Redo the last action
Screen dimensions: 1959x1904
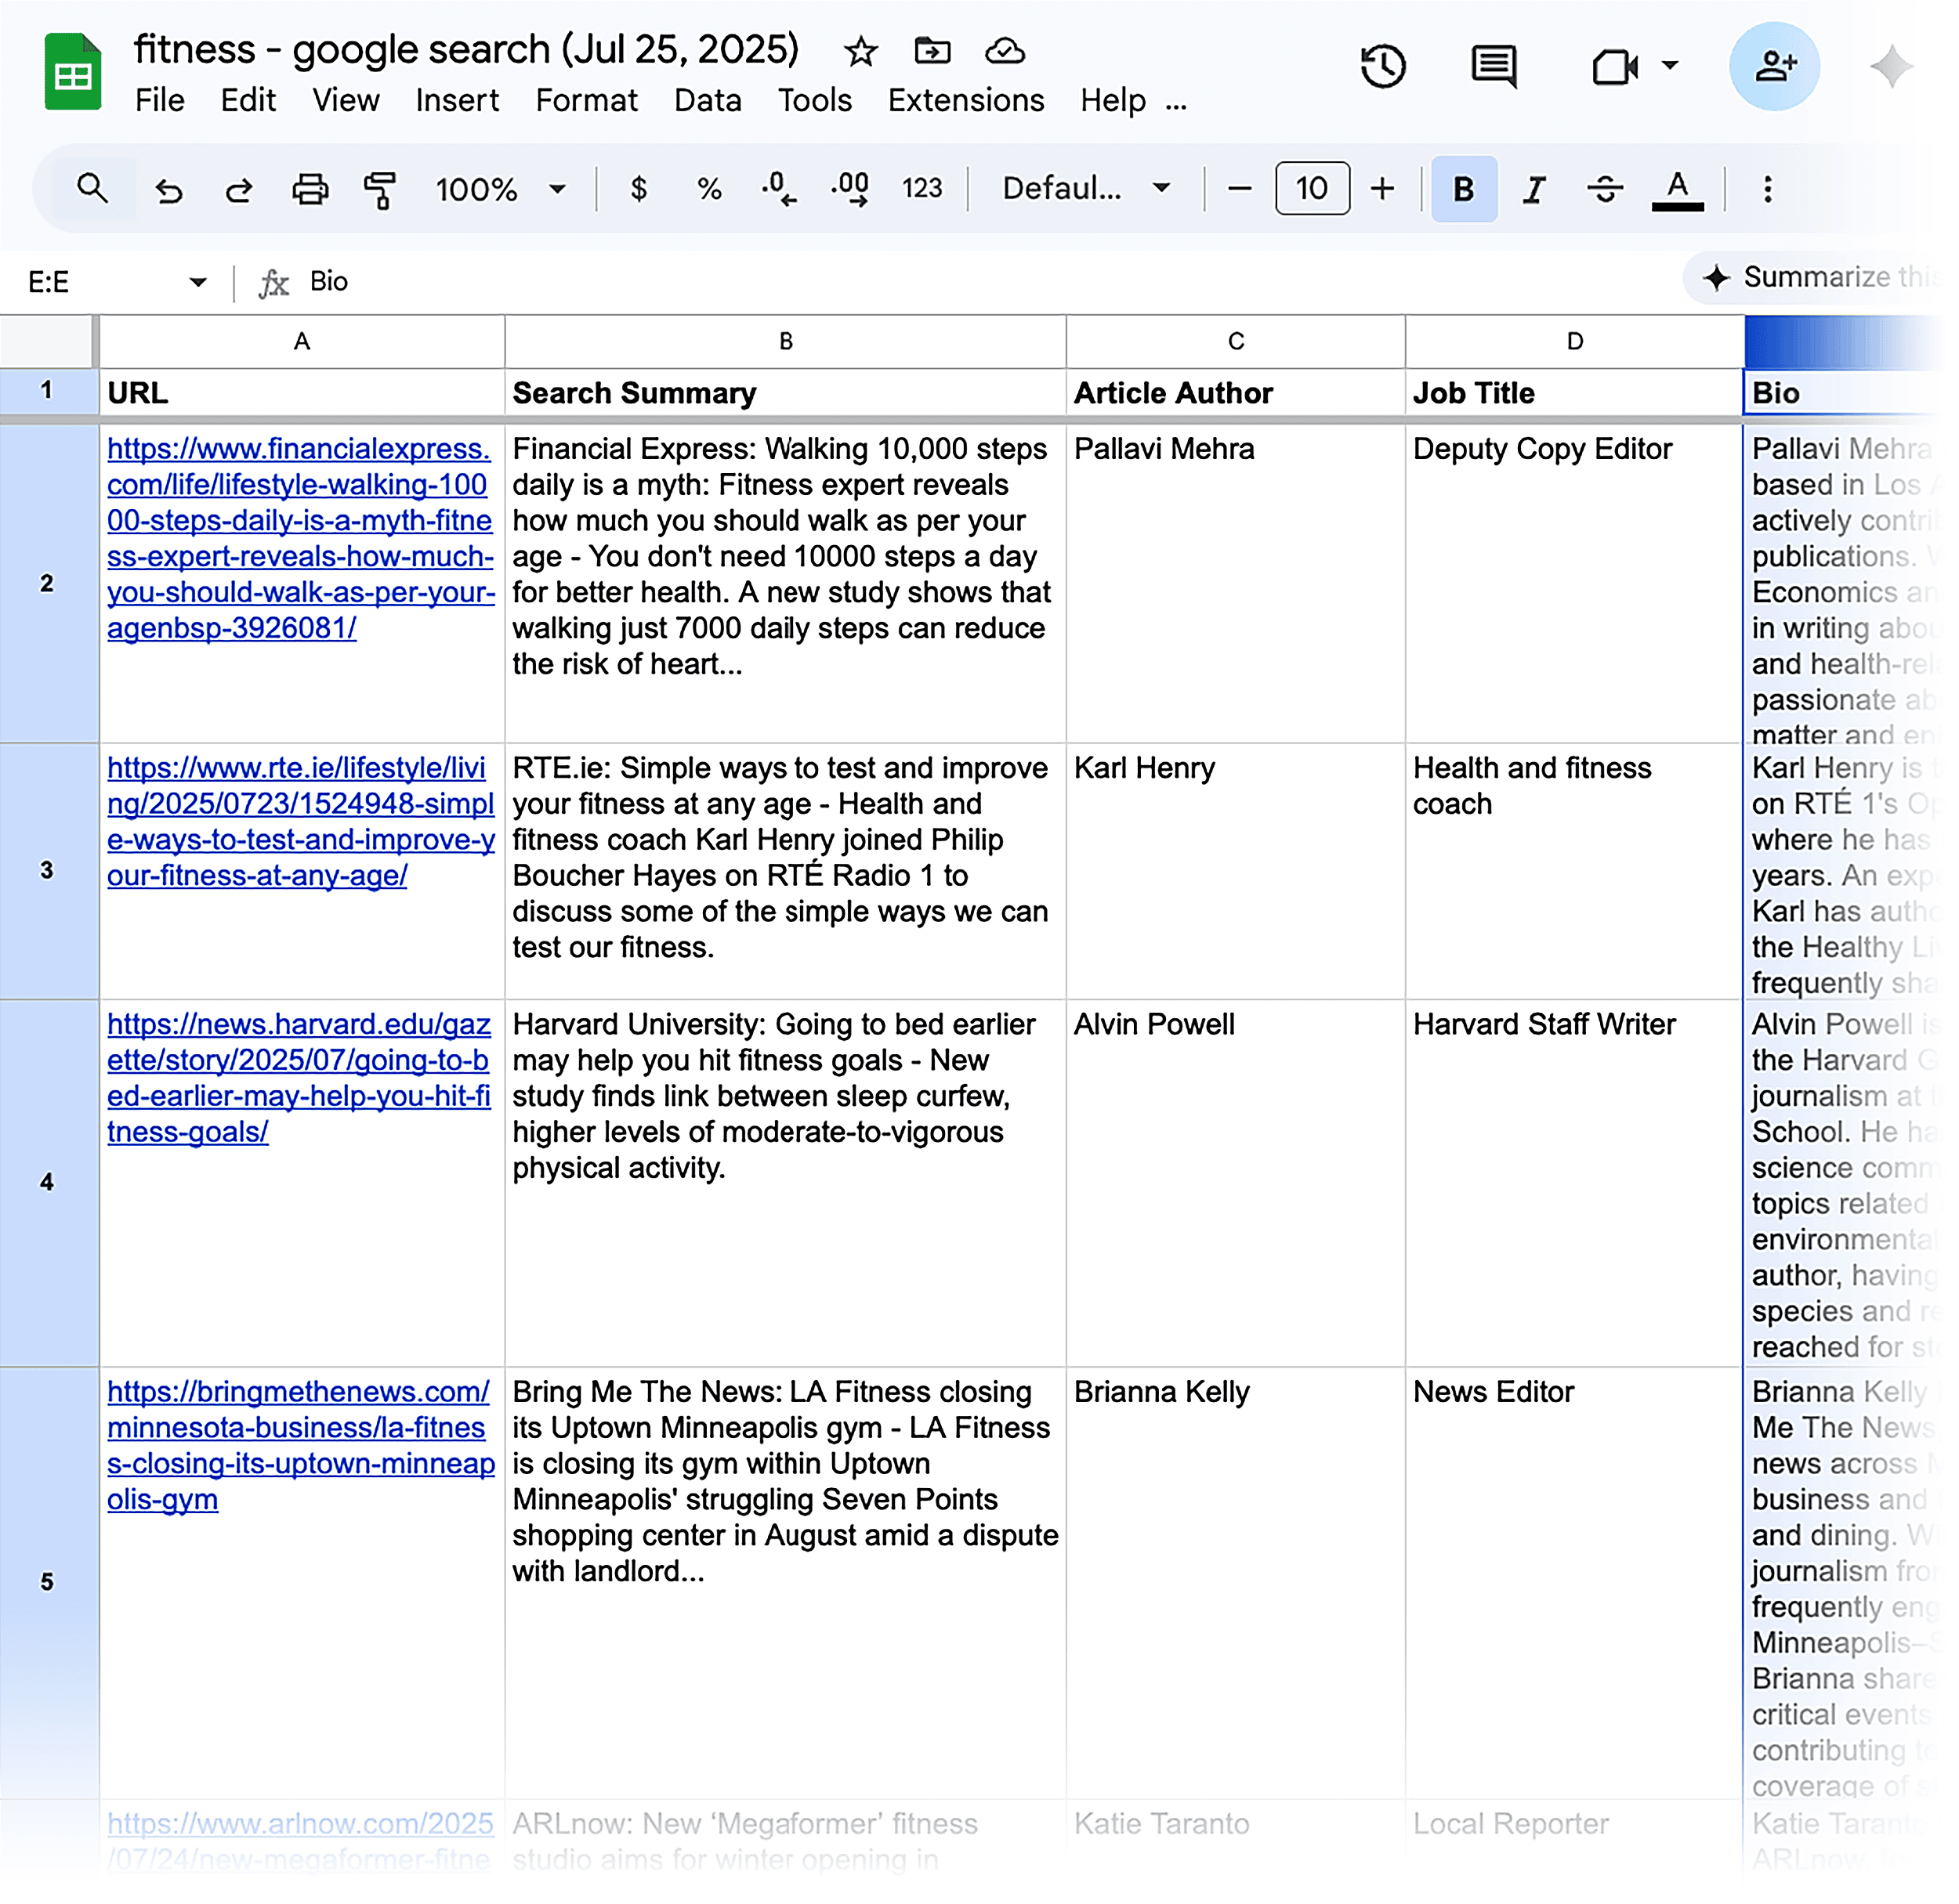click(x=238, y=189)
